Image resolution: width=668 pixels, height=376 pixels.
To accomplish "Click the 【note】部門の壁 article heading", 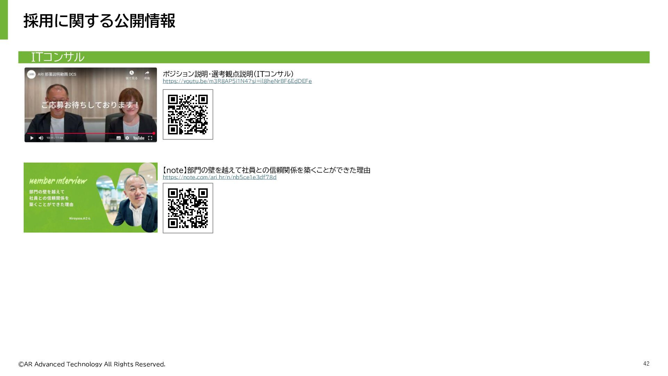I will point(266,170).
